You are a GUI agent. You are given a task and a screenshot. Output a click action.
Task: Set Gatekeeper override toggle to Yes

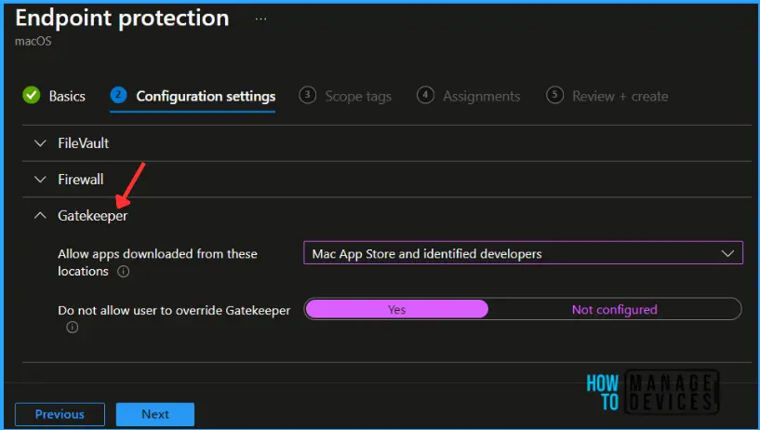[x=397, y=309]
